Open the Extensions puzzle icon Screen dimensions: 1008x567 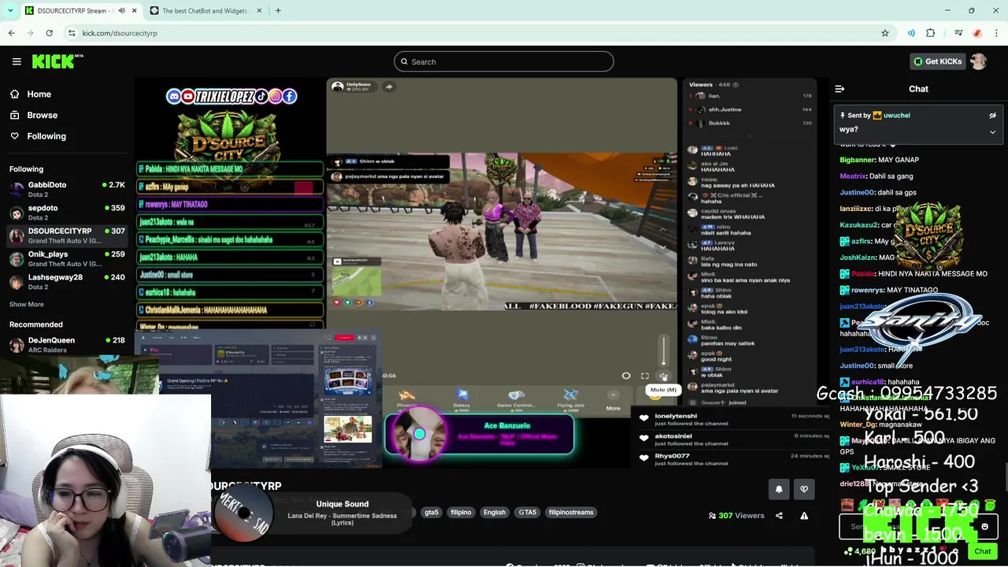[x=931, y=33]
